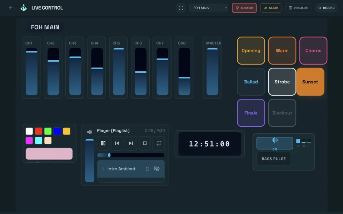Trigger the Warm scene pad
343x214 pixels.
click(x=282, y=51)
